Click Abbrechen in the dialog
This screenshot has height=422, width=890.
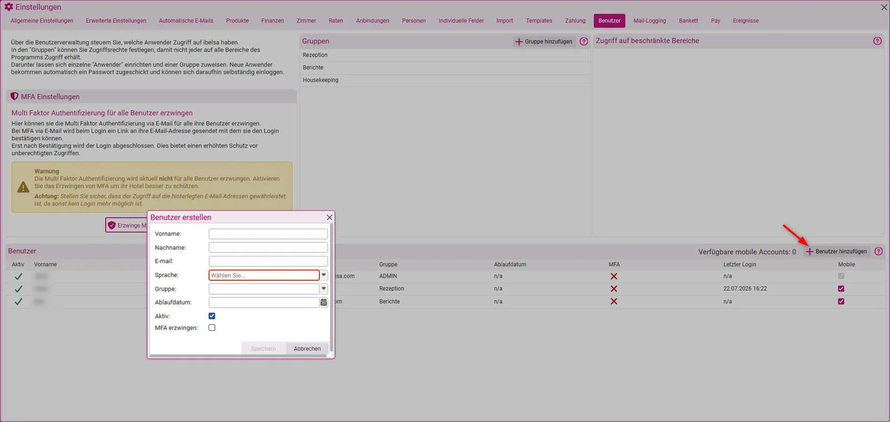click(307, 349)
